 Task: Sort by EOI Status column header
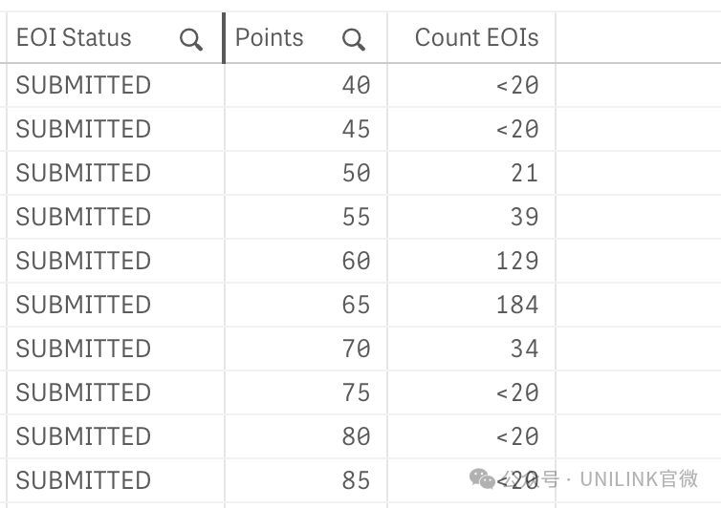point(74,37)
